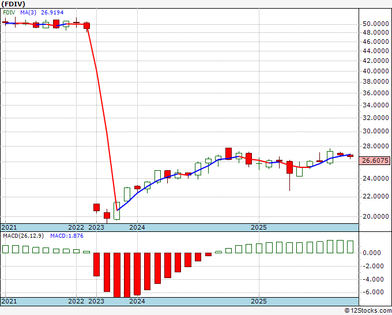
Task: Click the ©12Stocks.com attribution
Action: point(368,310)
